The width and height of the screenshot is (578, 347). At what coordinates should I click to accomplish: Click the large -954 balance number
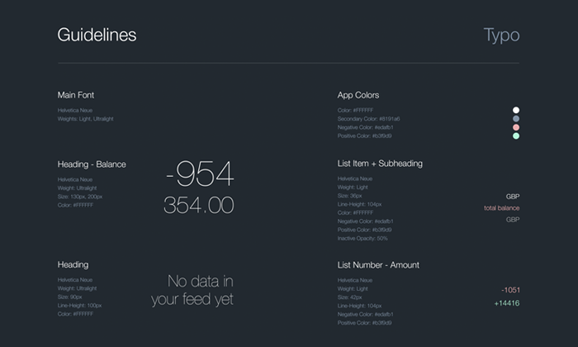pos(199,173)
